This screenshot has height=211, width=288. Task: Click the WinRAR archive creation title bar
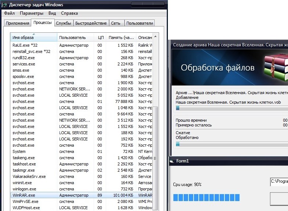(x=230, y=45)
